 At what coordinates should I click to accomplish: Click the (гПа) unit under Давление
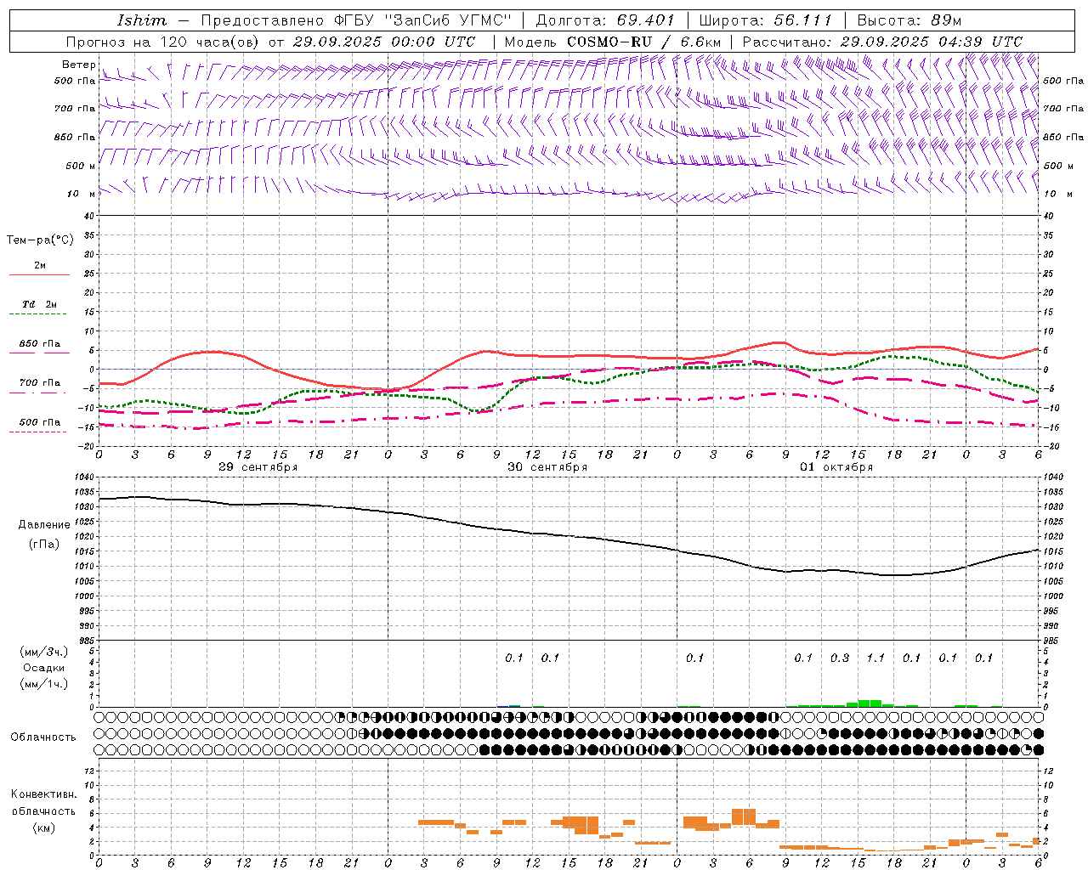click(44, 544)
